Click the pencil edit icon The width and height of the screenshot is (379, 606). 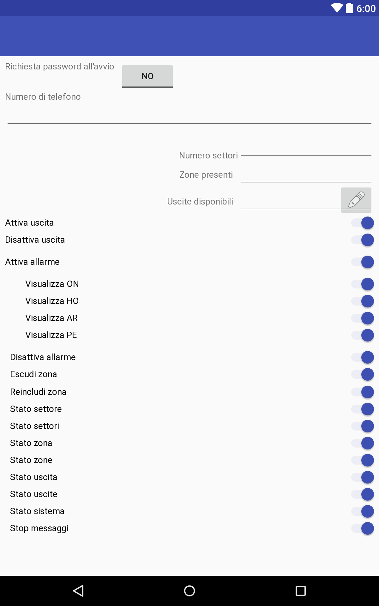356,200
